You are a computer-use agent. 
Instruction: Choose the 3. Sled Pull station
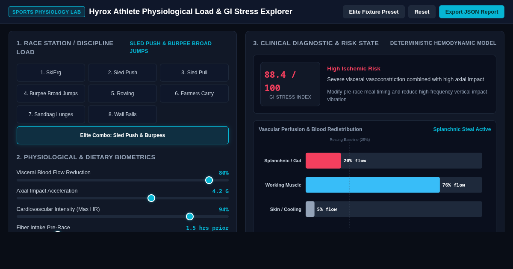coord(194,73)
